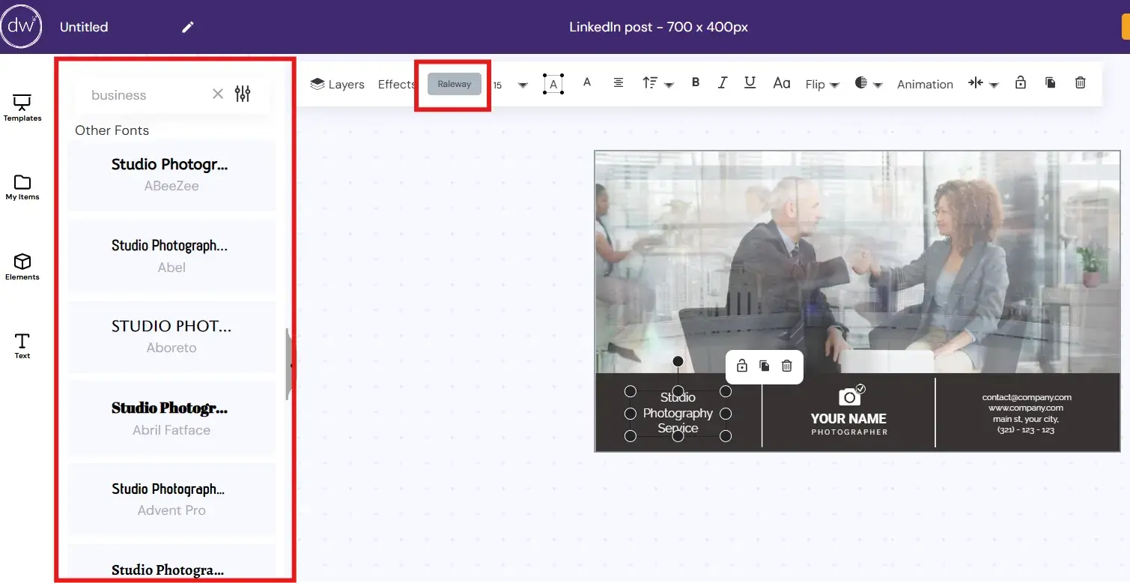
Task: Duplicate the element using the copy icon
Action: click(1050, 83)
